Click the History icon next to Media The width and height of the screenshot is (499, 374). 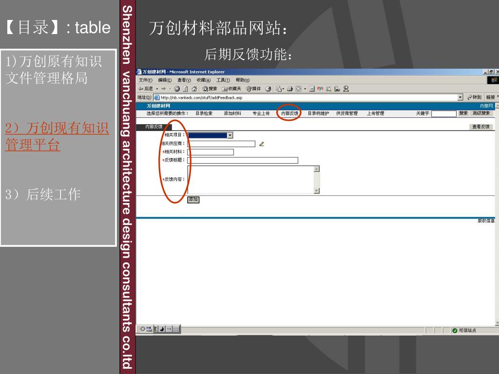pos(269,89)
